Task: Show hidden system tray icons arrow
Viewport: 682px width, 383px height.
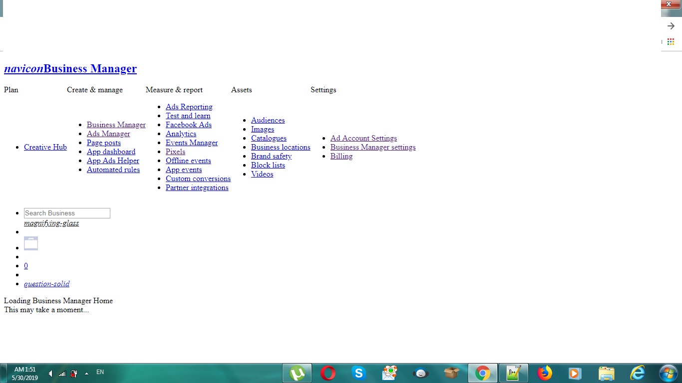Action: tap(86, 373)
